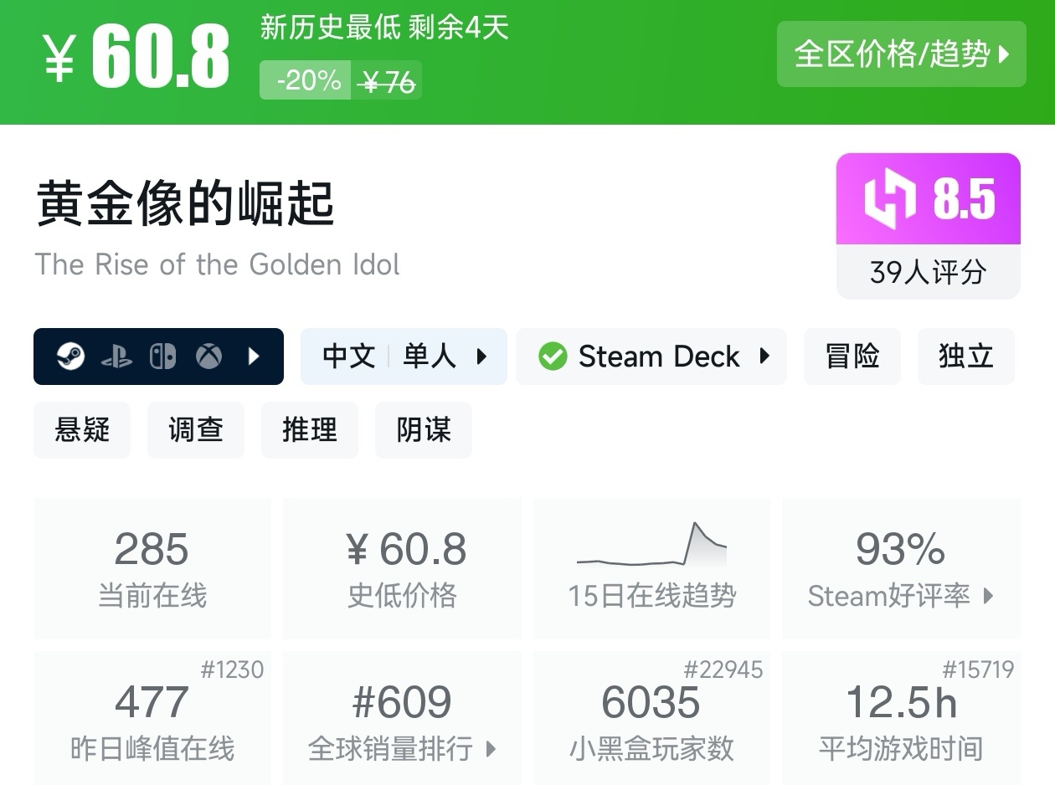Click the PlayStation platform icon
This screenshot has height=785, width=1055.
pyautogui.click(x=116, y=357)
